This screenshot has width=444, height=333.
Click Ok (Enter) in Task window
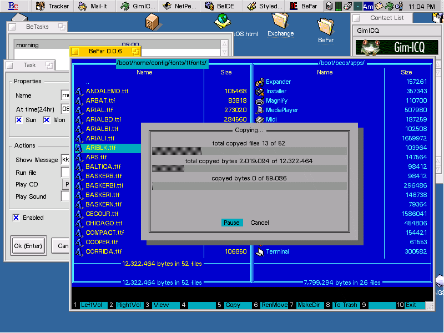point(28,246)
